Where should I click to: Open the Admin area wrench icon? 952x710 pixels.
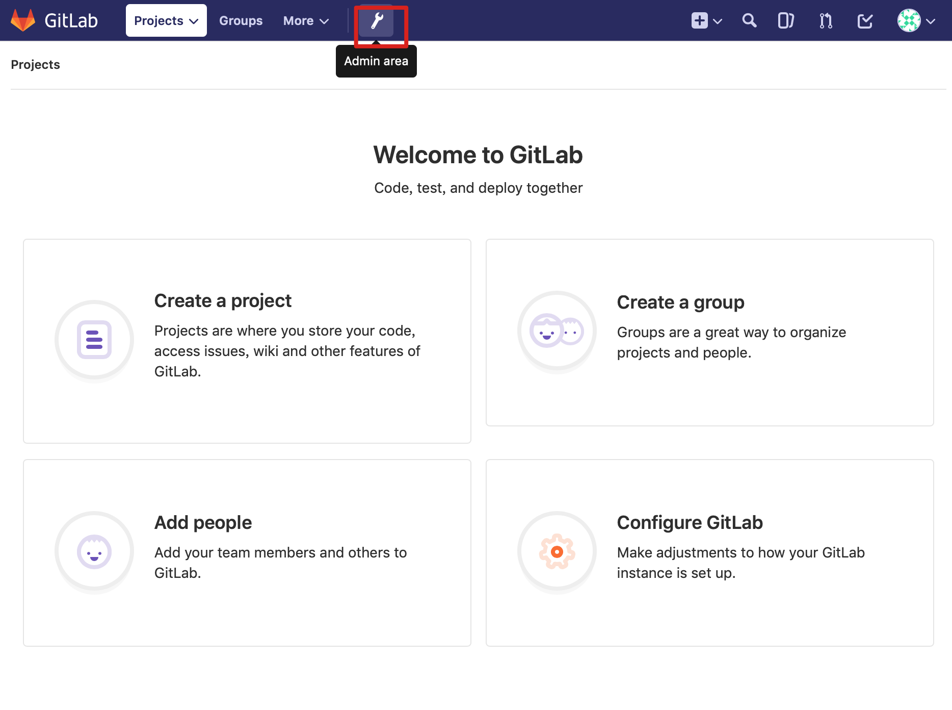tap(377, 21)
